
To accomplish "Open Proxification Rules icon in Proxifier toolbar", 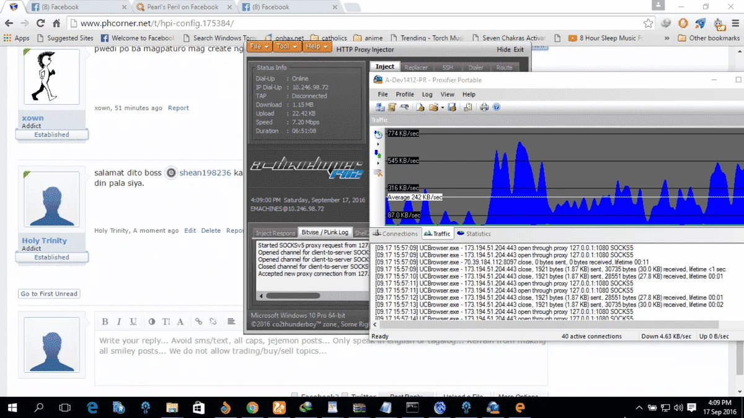I will (x=392, y=107).
